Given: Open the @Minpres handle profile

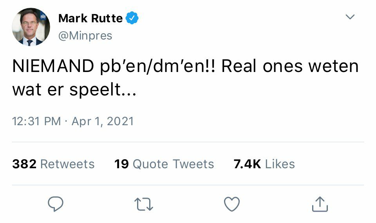Looking at the screenshot, I should pyautogui.click(x=85, y=36).
